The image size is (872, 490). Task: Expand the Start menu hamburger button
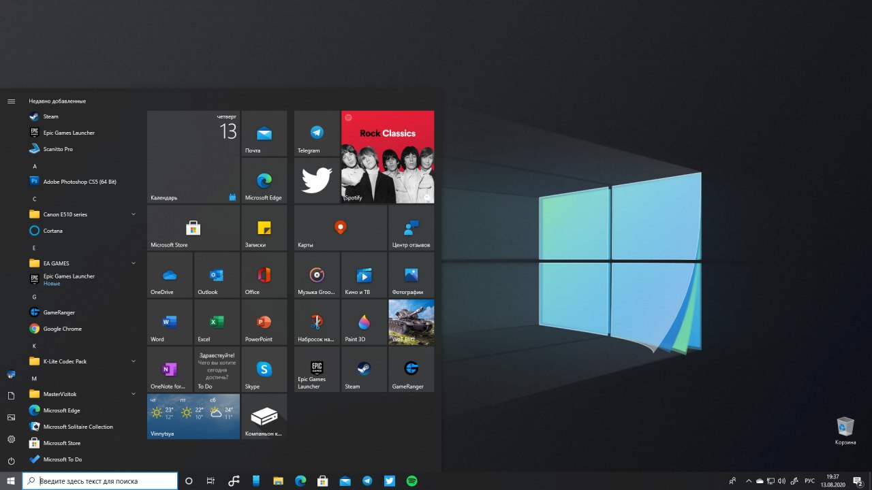pyautogui.click(x=11, y=101)
